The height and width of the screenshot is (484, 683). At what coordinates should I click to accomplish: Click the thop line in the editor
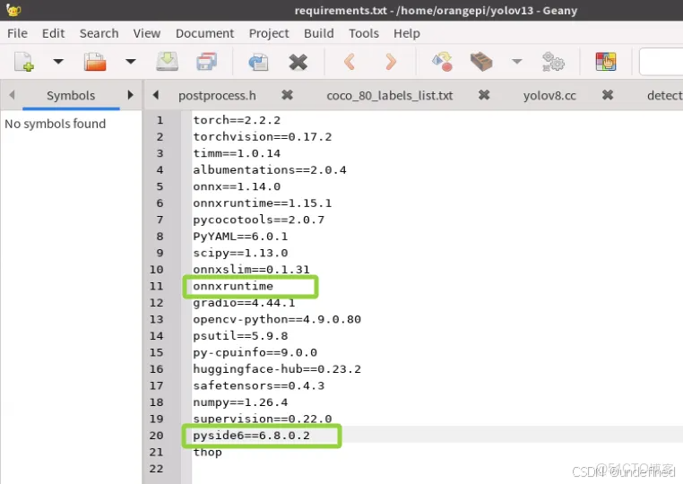click(207, 452)
